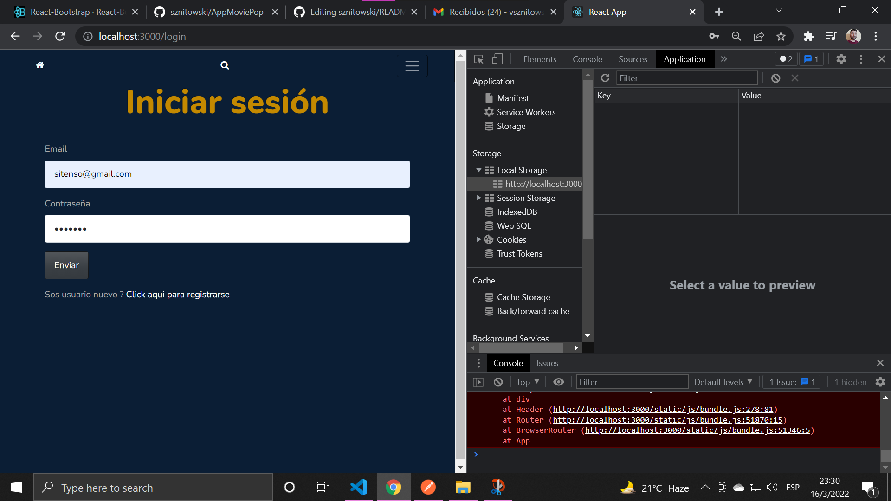Toggle the live expression eye icon
The image size is (891, 501).
tap(559, 382)
